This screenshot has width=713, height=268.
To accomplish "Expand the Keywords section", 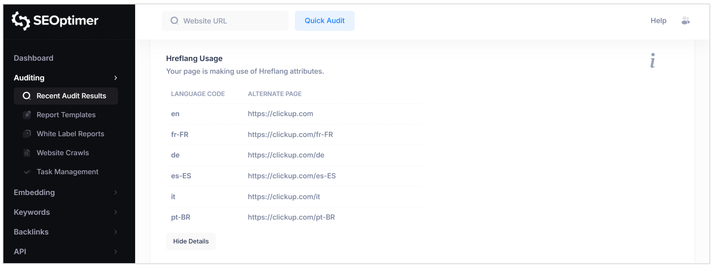I will pyautogui.click(x=115, y=212).
